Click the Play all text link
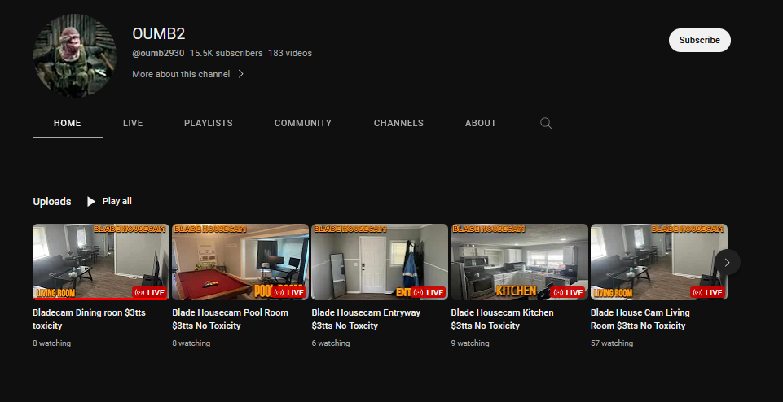The height and width of the screenshot is (402, 783). point(117,201)
